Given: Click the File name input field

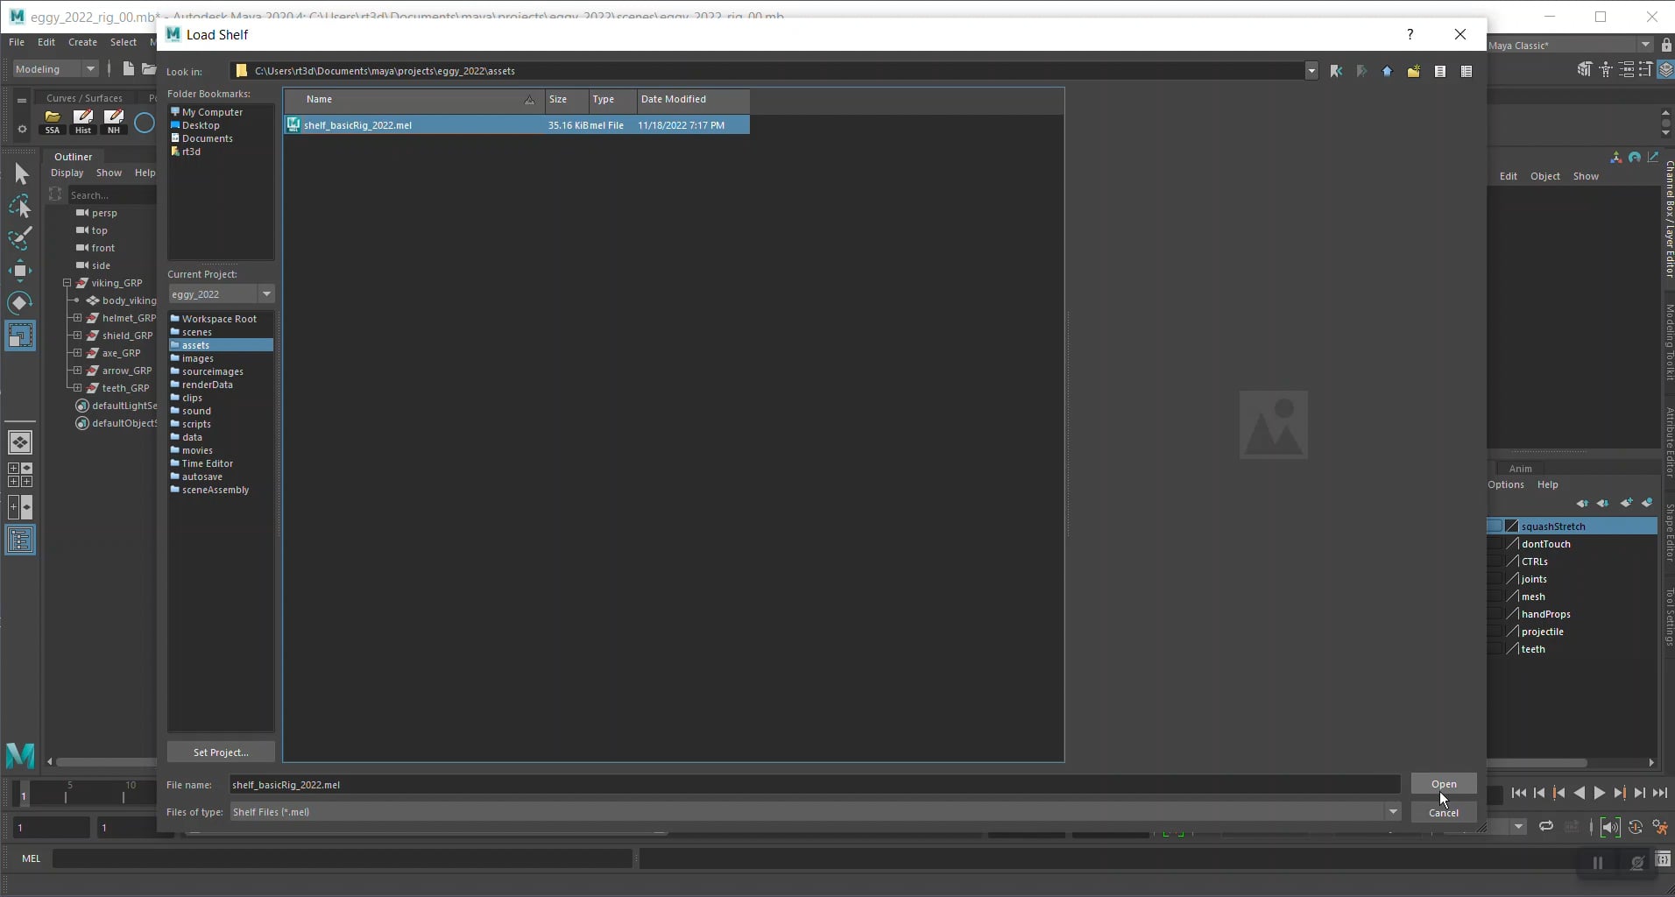Looking at the screenshot, I should click(815, 785).
